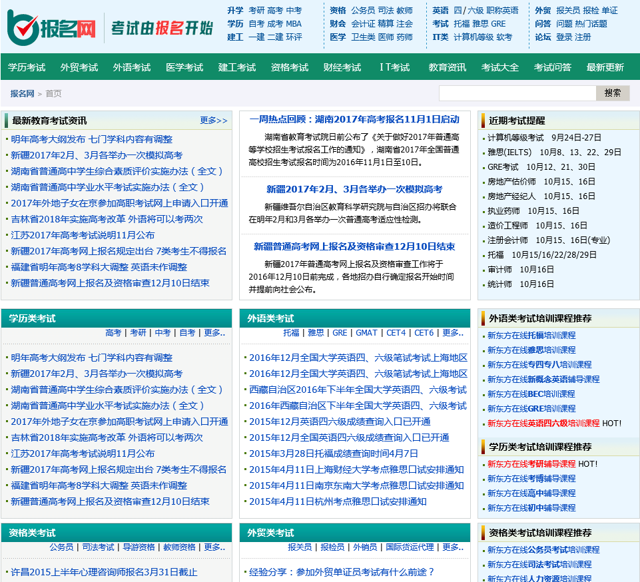Image resolution: width=640 pixels, height=582 pixels.
Task: Open 新东方在线托福培训课程 link
Action: [531, 336]
